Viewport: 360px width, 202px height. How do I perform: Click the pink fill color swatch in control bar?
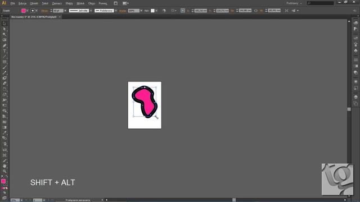point(24,11)
